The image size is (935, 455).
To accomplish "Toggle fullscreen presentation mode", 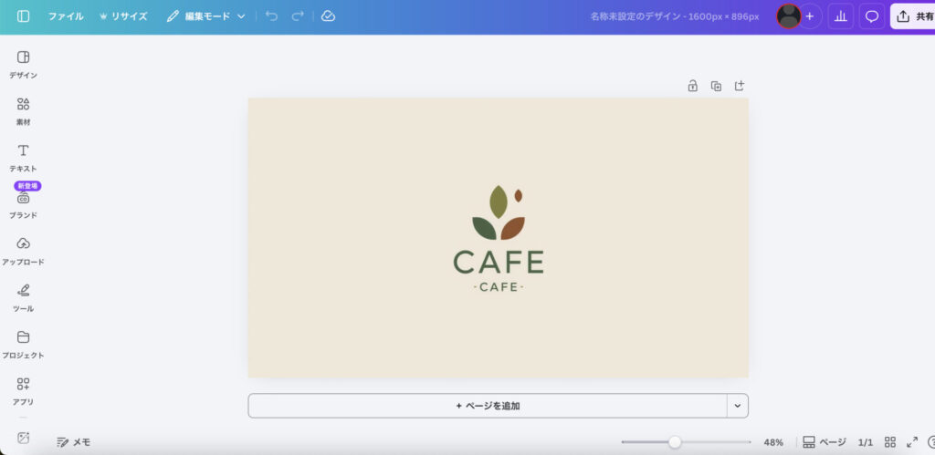I will click(x=911, y=442).
